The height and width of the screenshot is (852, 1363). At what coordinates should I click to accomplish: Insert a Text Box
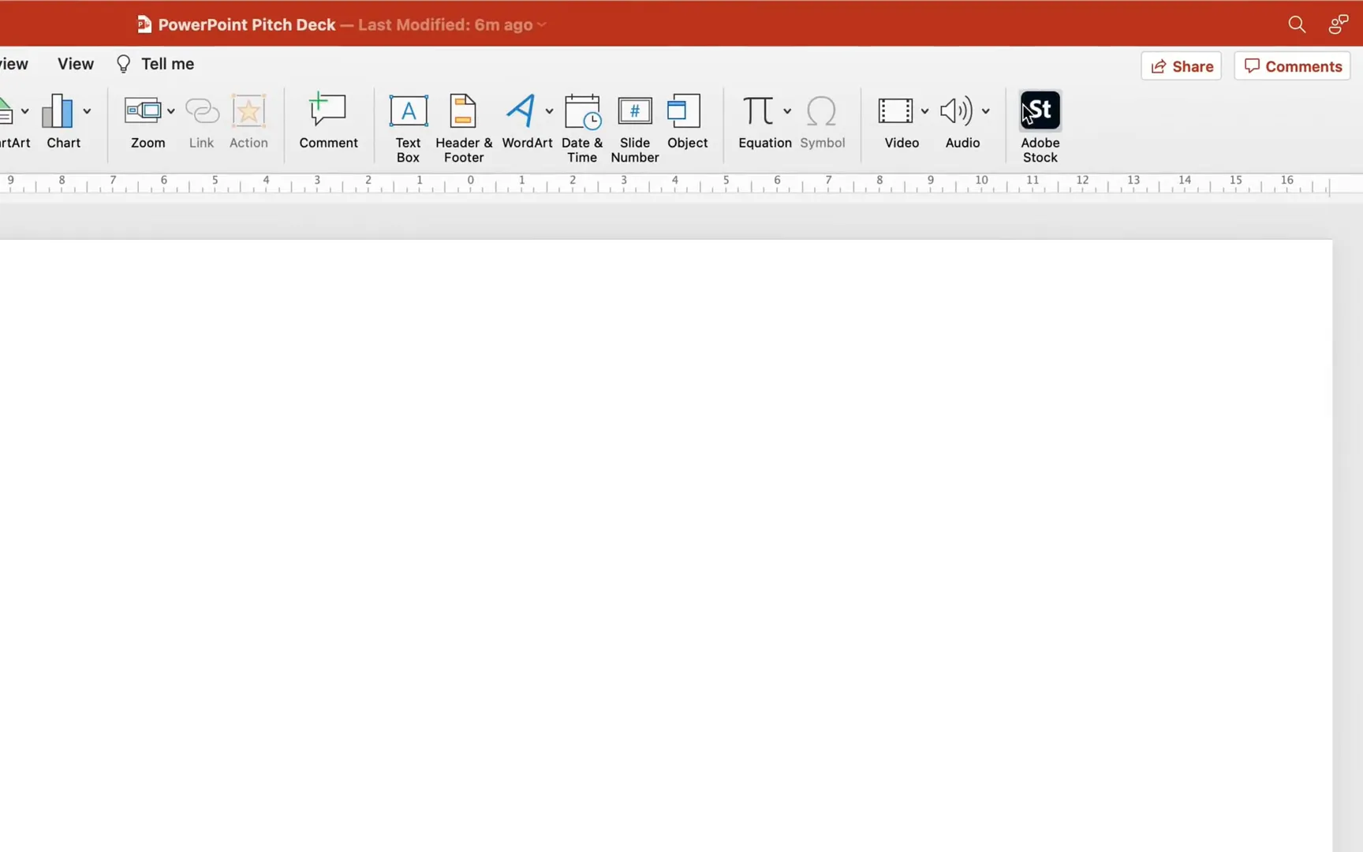coord(407,125)
